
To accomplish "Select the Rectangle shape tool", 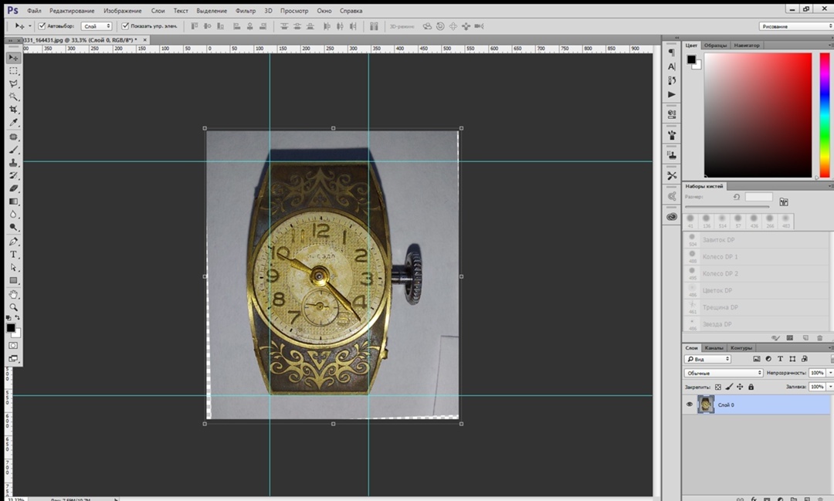I will (x=13, y=280).
